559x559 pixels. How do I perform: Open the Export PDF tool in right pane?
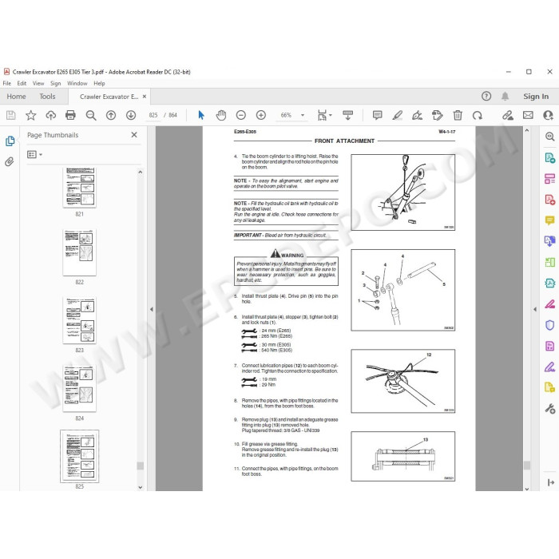pyautogui.click(x=549, y=157)
